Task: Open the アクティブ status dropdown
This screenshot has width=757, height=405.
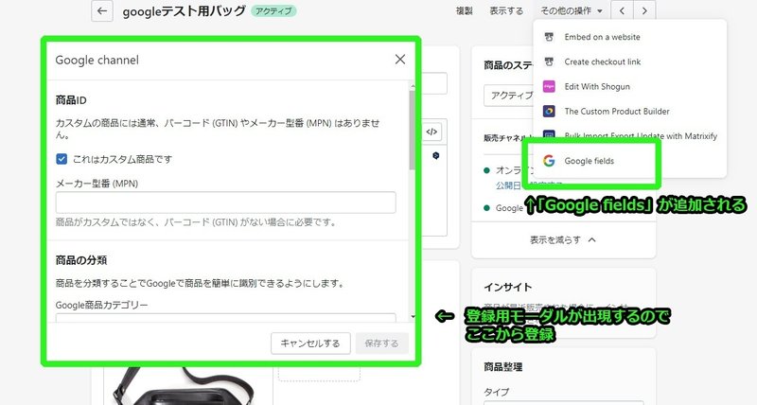Action: coord(509,96)
